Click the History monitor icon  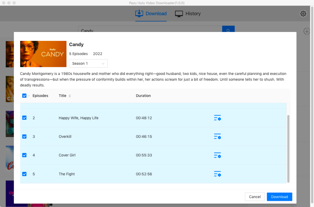click(179, 14)
